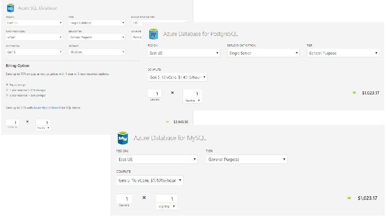
Task: Open the MySQL Region dropdown showing East US
Action: (x=157, y=159)
